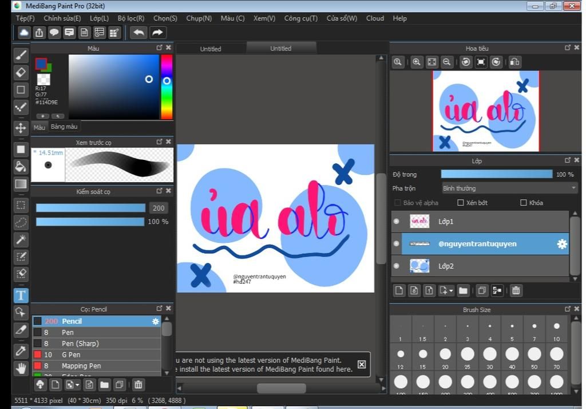Click the Độ trong opacity slider
586x409 pixels.
497,174
